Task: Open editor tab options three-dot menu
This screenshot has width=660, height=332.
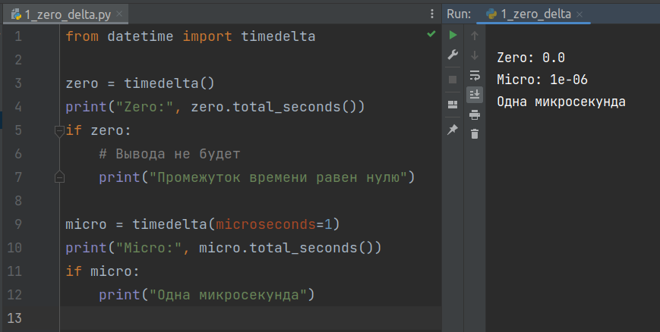Action: tap(432, 14)
